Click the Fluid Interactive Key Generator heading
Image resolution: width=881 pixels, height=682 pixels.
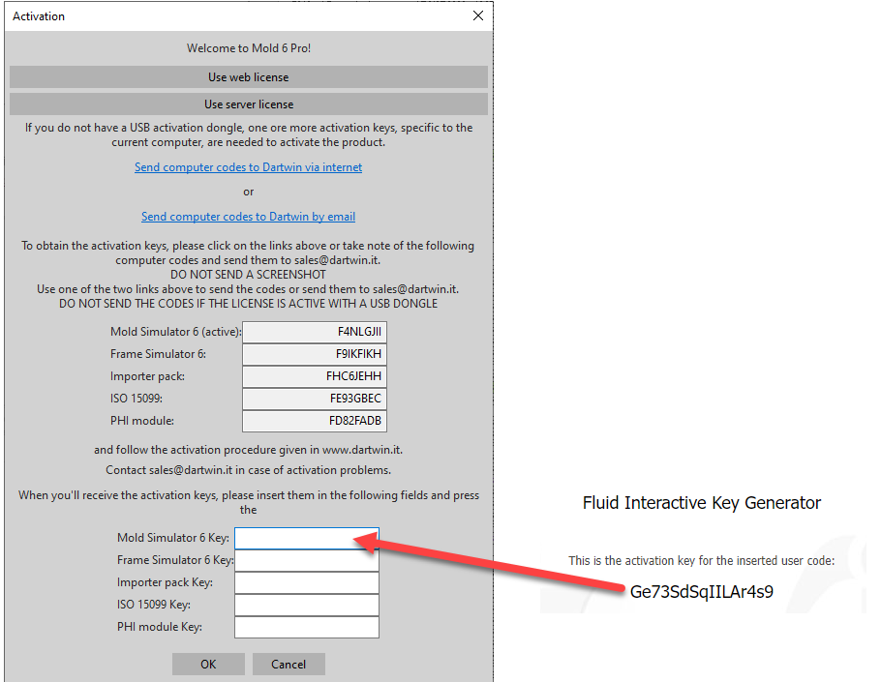(x=701, y=503)
